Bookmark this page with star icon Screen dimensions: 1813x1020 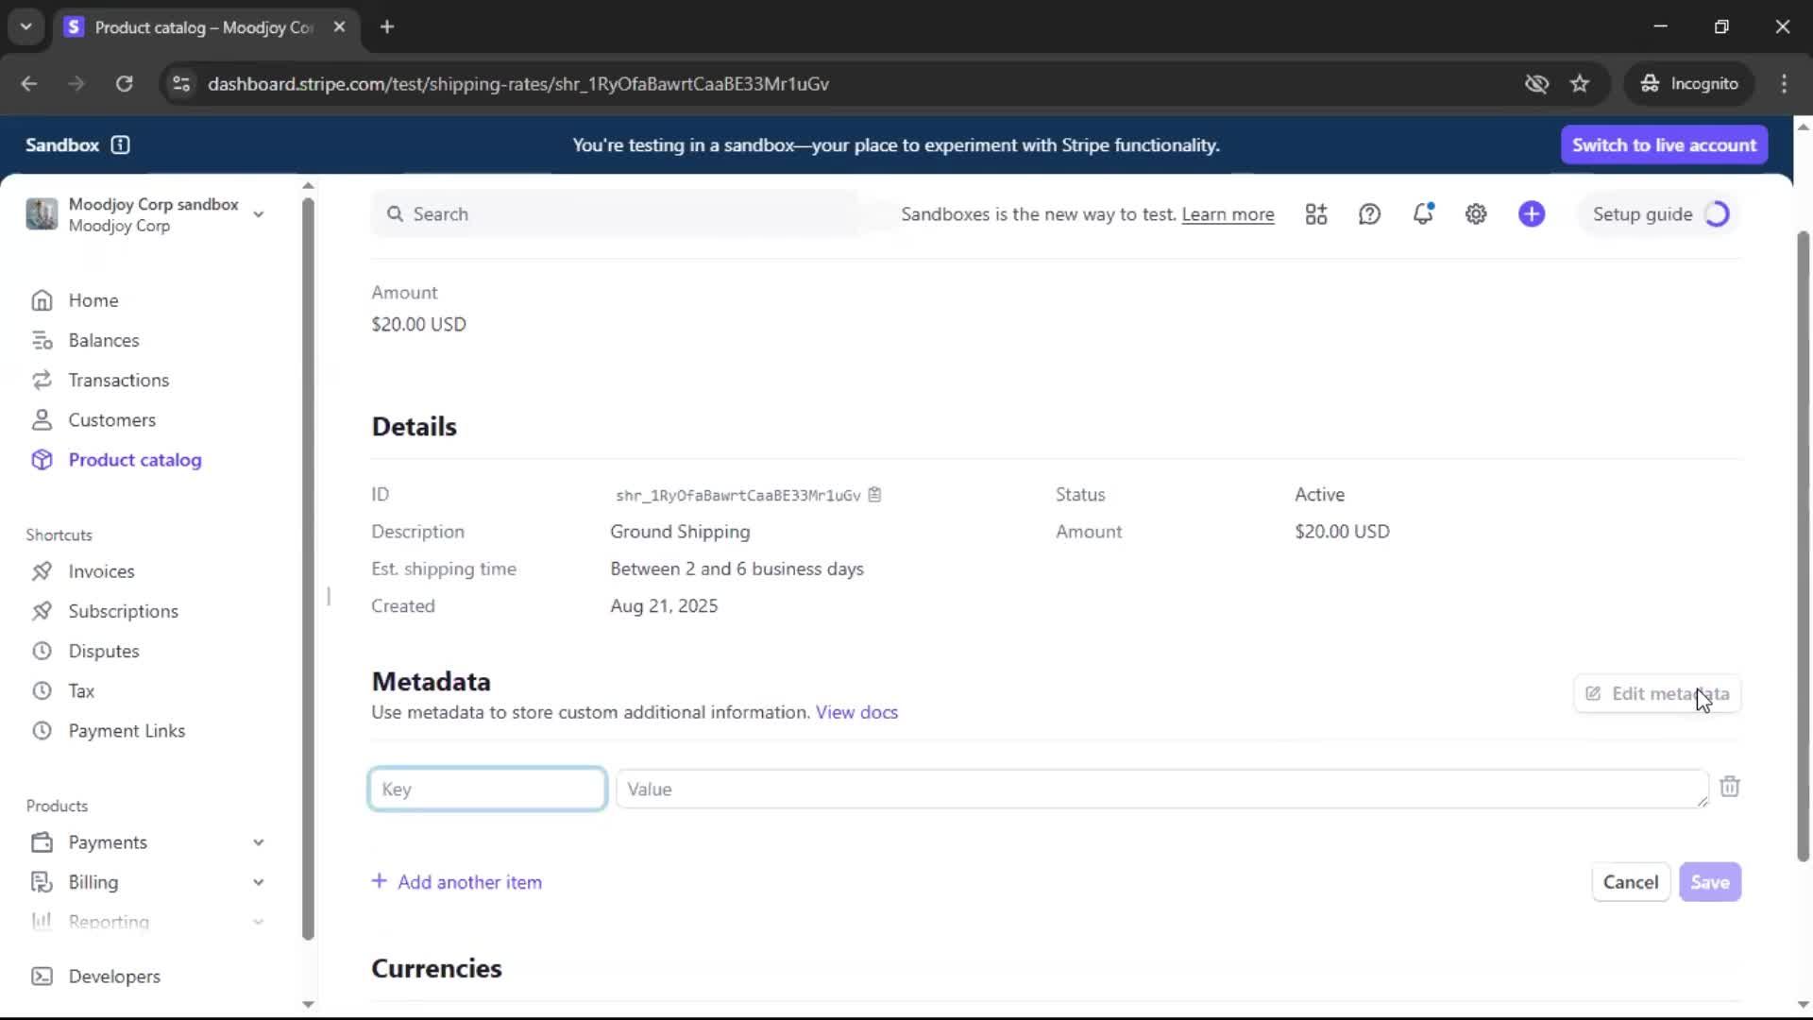[x=1580, y=84]
